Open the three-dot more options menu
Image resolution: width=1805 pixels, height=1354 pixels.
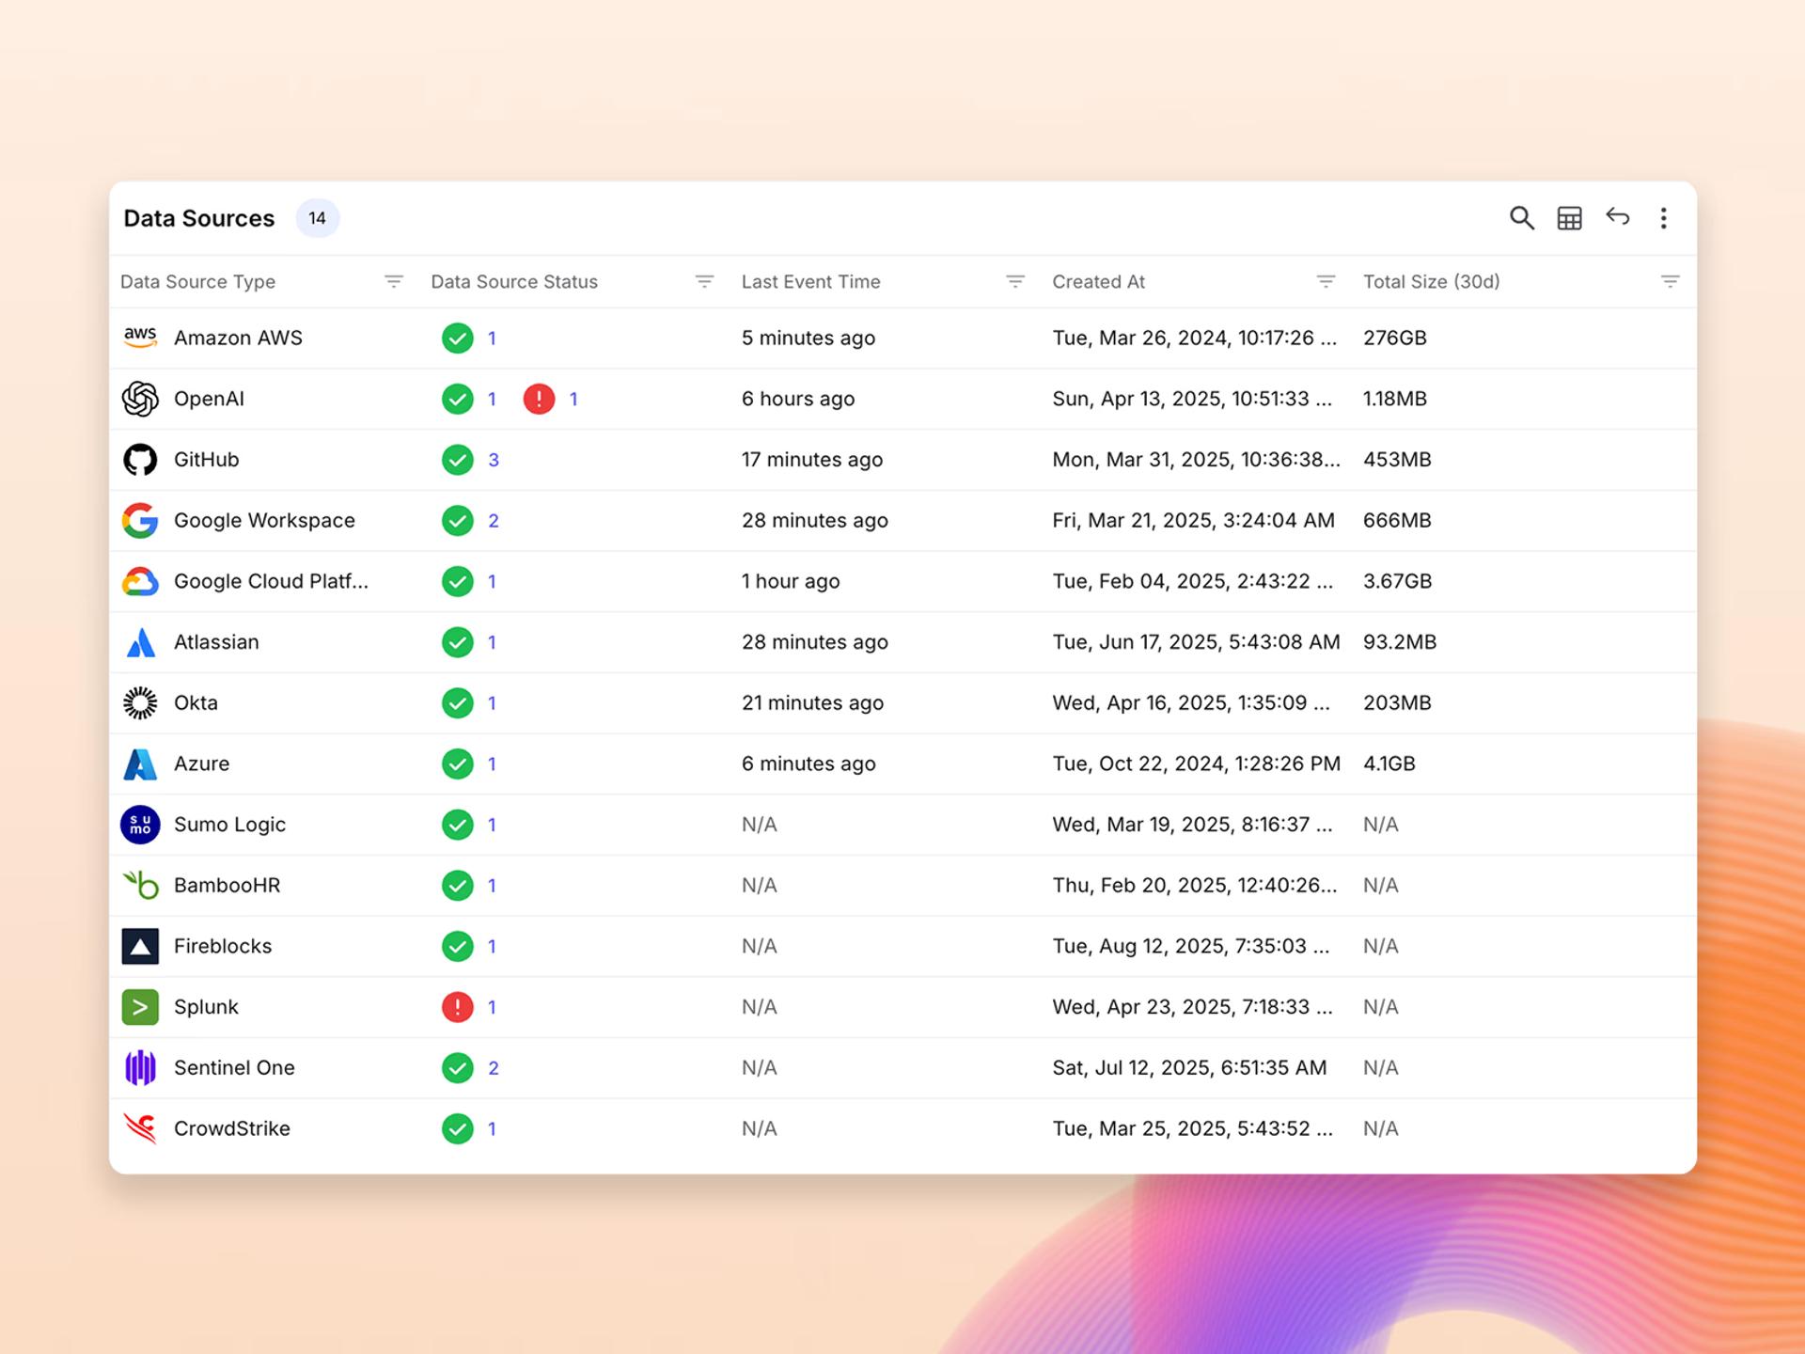1663,218
